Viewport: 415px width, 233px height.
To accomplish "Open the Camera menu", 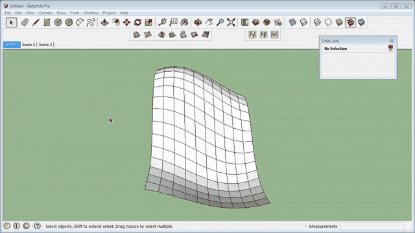I will [45, 13].
